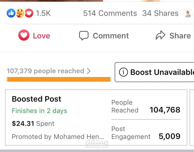Tap the Share arrow icon
This screenshot has height=152, width=194.
[x=160, y=36]
